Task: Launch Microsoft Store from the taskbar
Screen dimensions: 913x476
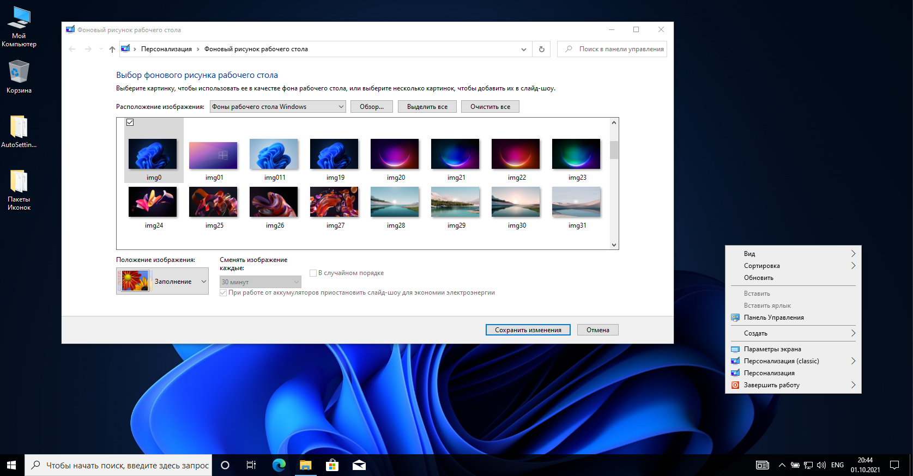Action: click(x=332, y=465)
